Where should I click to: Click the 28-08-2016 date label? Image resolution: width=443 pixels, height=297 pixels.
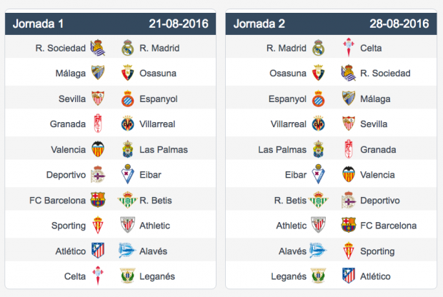(399, 24)
